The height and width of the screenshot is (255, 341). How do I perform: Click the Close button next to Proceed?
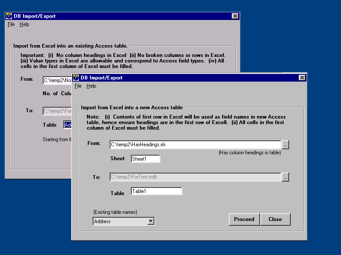coord(275,219)
